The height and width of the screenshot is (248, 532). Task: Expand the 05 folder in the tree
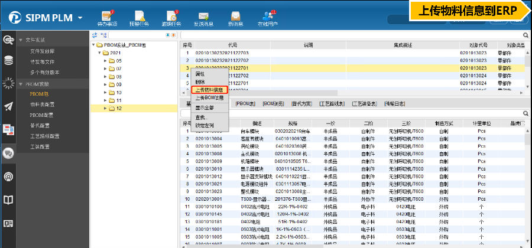105,61
